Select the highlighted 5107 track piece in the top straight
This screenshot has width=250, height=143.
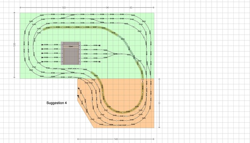[95, 27]
